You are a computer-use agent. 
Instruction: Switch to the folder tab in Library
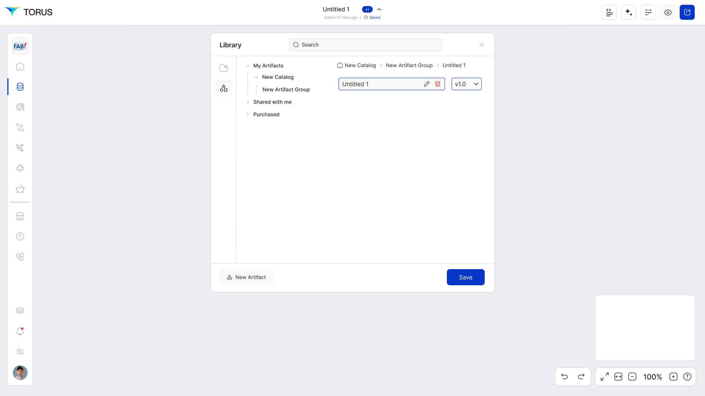(x=223, y=68)
